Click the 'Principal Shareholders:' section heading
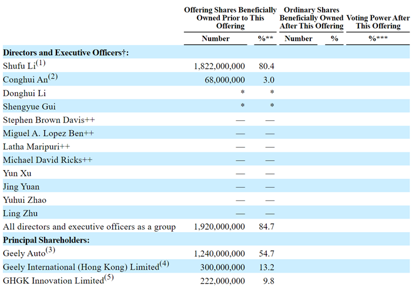The height and width of the screenshot is (289, 412). (46, 240)
